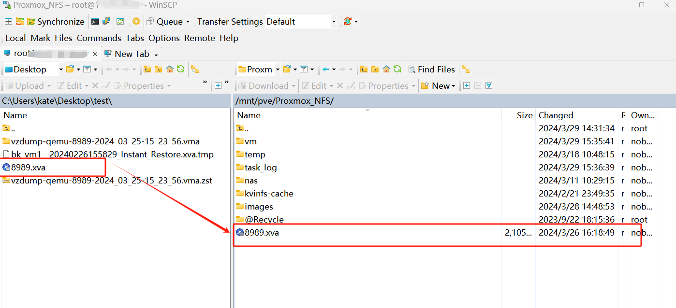Click the local panel plus select icon
Viewport: 676px width, 308px height.
[218, 86]
